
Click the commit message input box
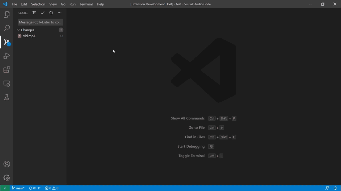pos(40,22)
